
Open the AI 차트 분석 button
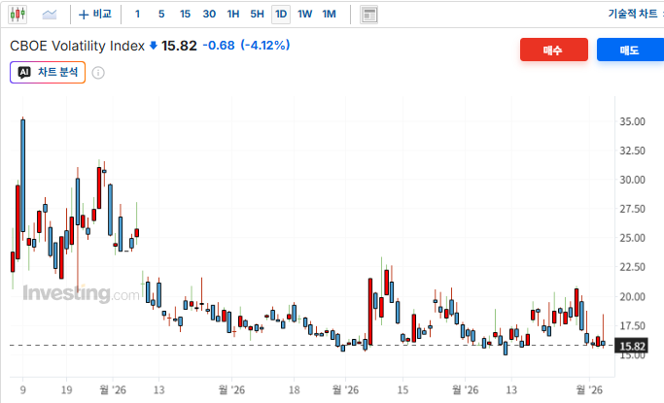point(48,72)
